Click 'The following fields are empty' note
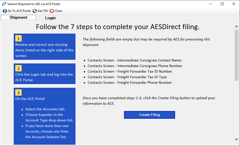Viewport: 240px width, 146px height. pyautogui.click(x=146, y=42)
